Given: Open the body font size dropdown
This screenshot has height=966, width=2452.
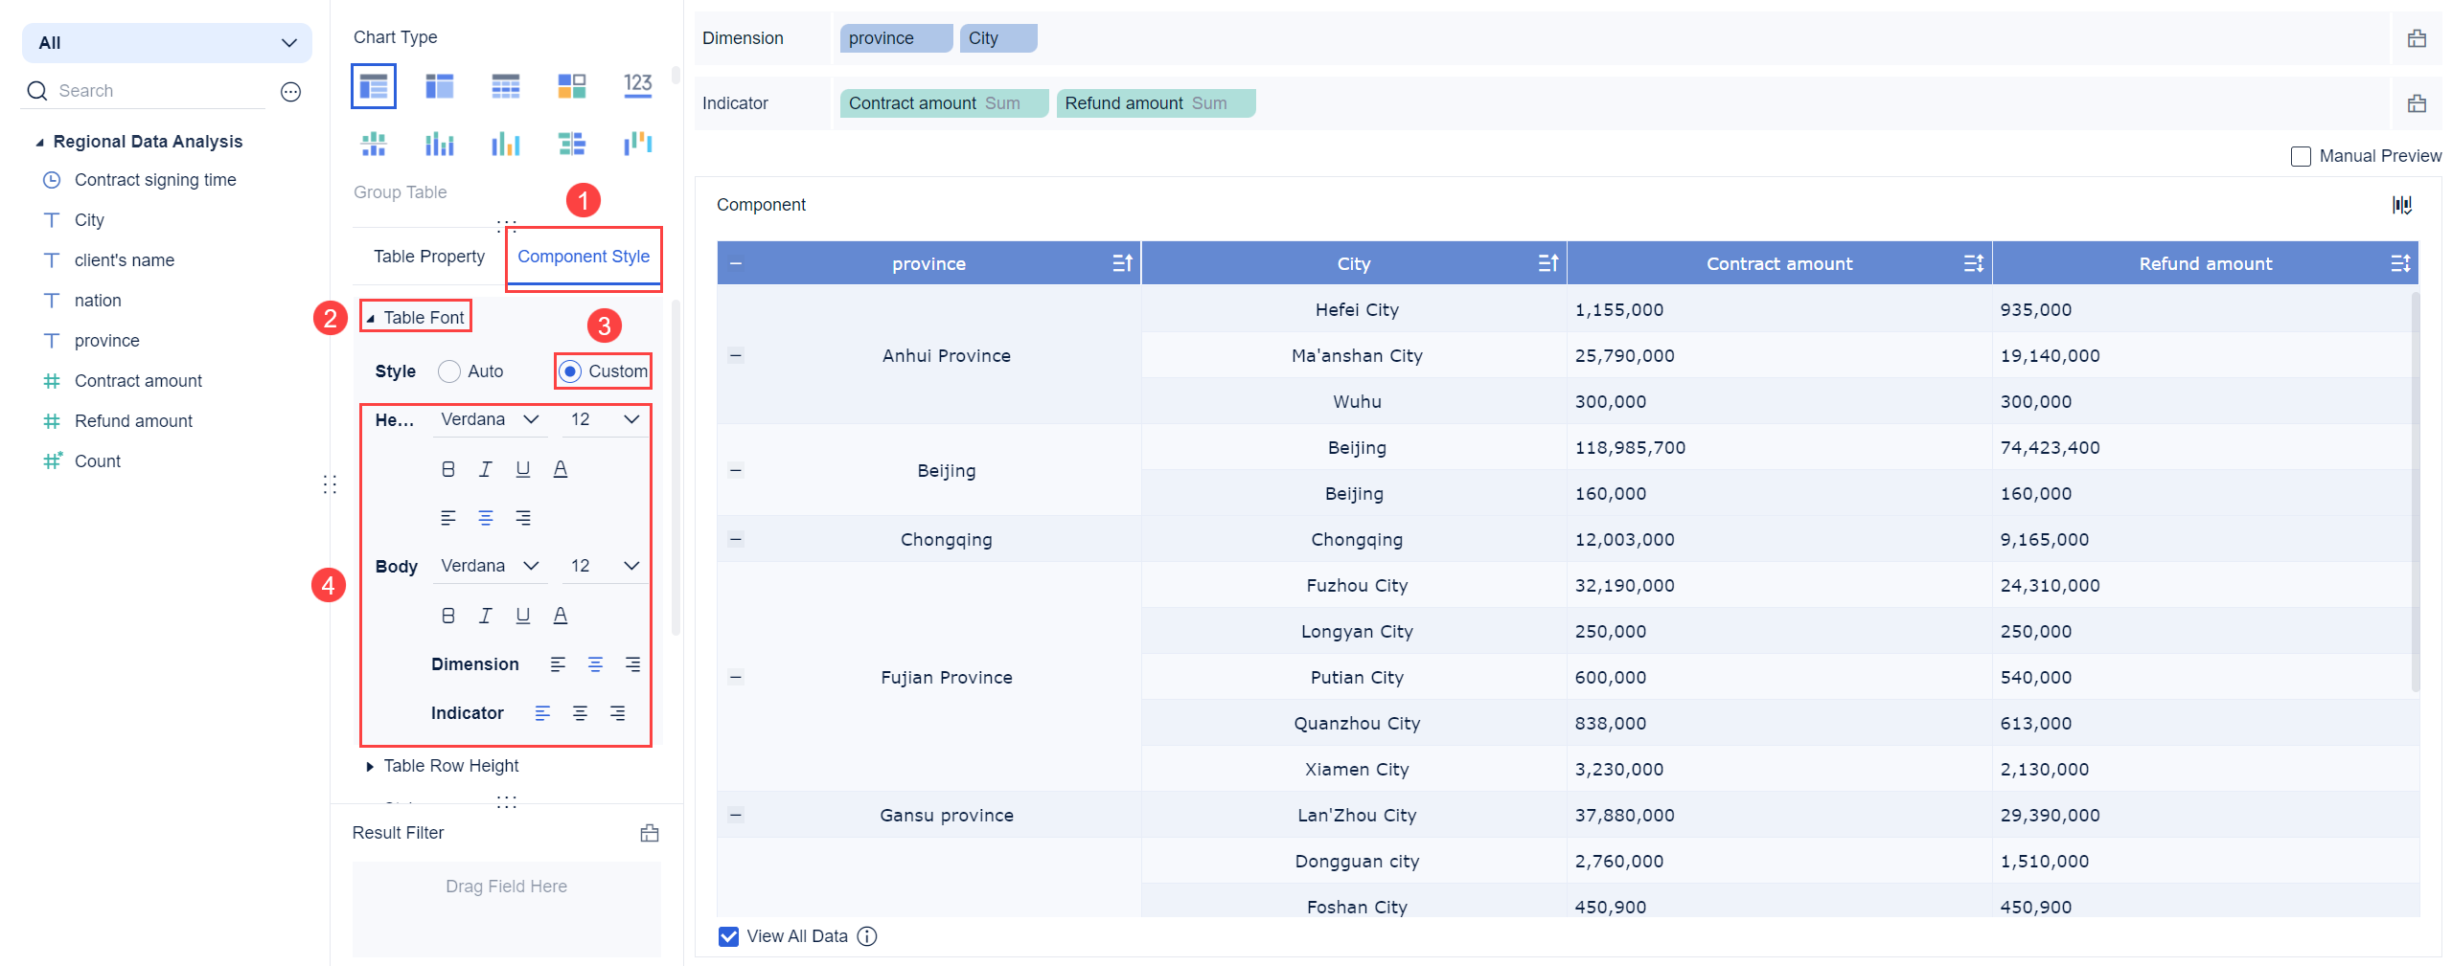Looking at the screenshot, I should tap(605, 566).
